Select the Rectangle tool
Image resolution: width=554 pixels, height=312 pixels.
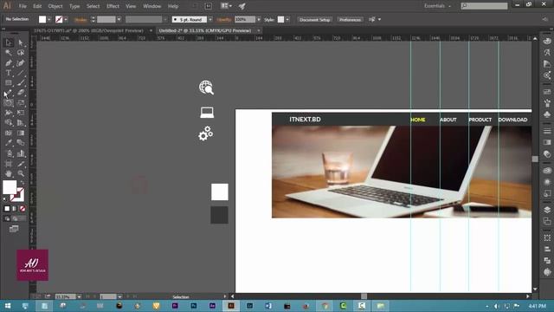9,83
